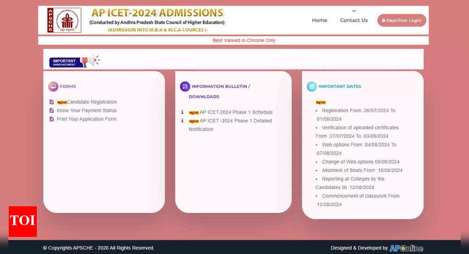Image resolution: width=469 pixels, height=254 pixels.
Task: Click the document icon beside Know Your Payment Status
Action: coord(52,110)
